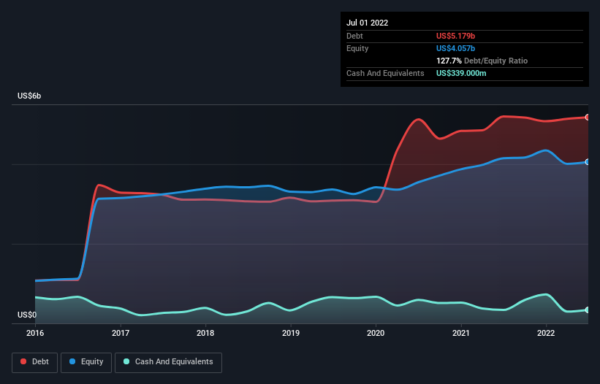Toggle the Debt legend button
Viewport: 600px width, 384px height.
35,362
